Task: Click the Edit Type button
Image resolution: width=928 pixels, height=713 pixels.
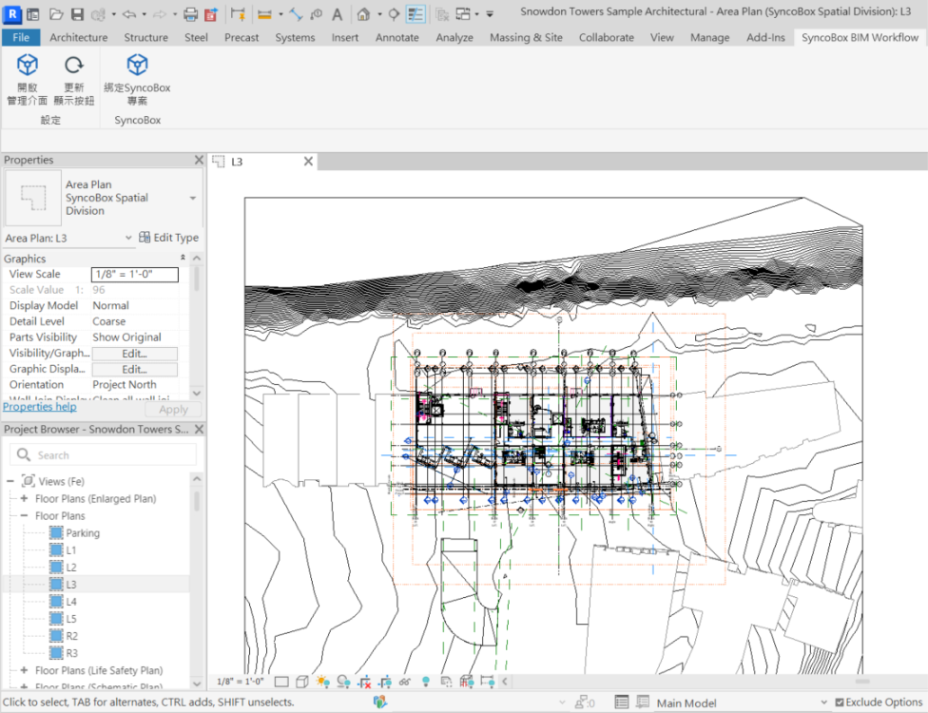Action: click(x=169, y=238)
